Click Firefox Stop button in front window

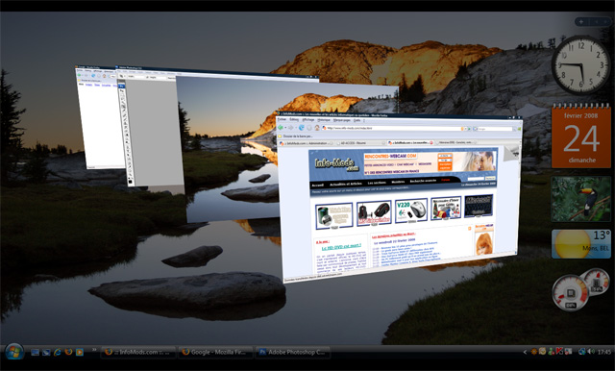click(309, 128)
